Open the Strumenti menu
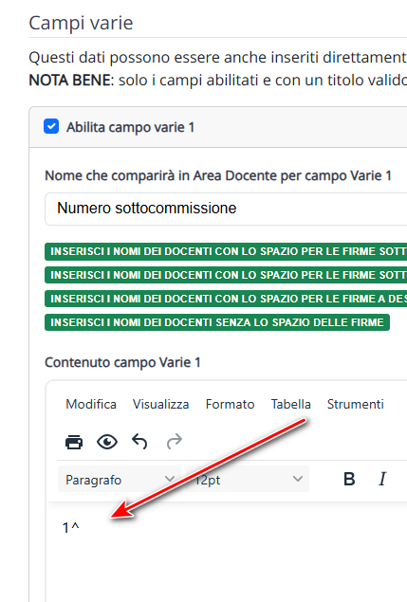This screenshot has width=407, height=602. tap(355, 404)
